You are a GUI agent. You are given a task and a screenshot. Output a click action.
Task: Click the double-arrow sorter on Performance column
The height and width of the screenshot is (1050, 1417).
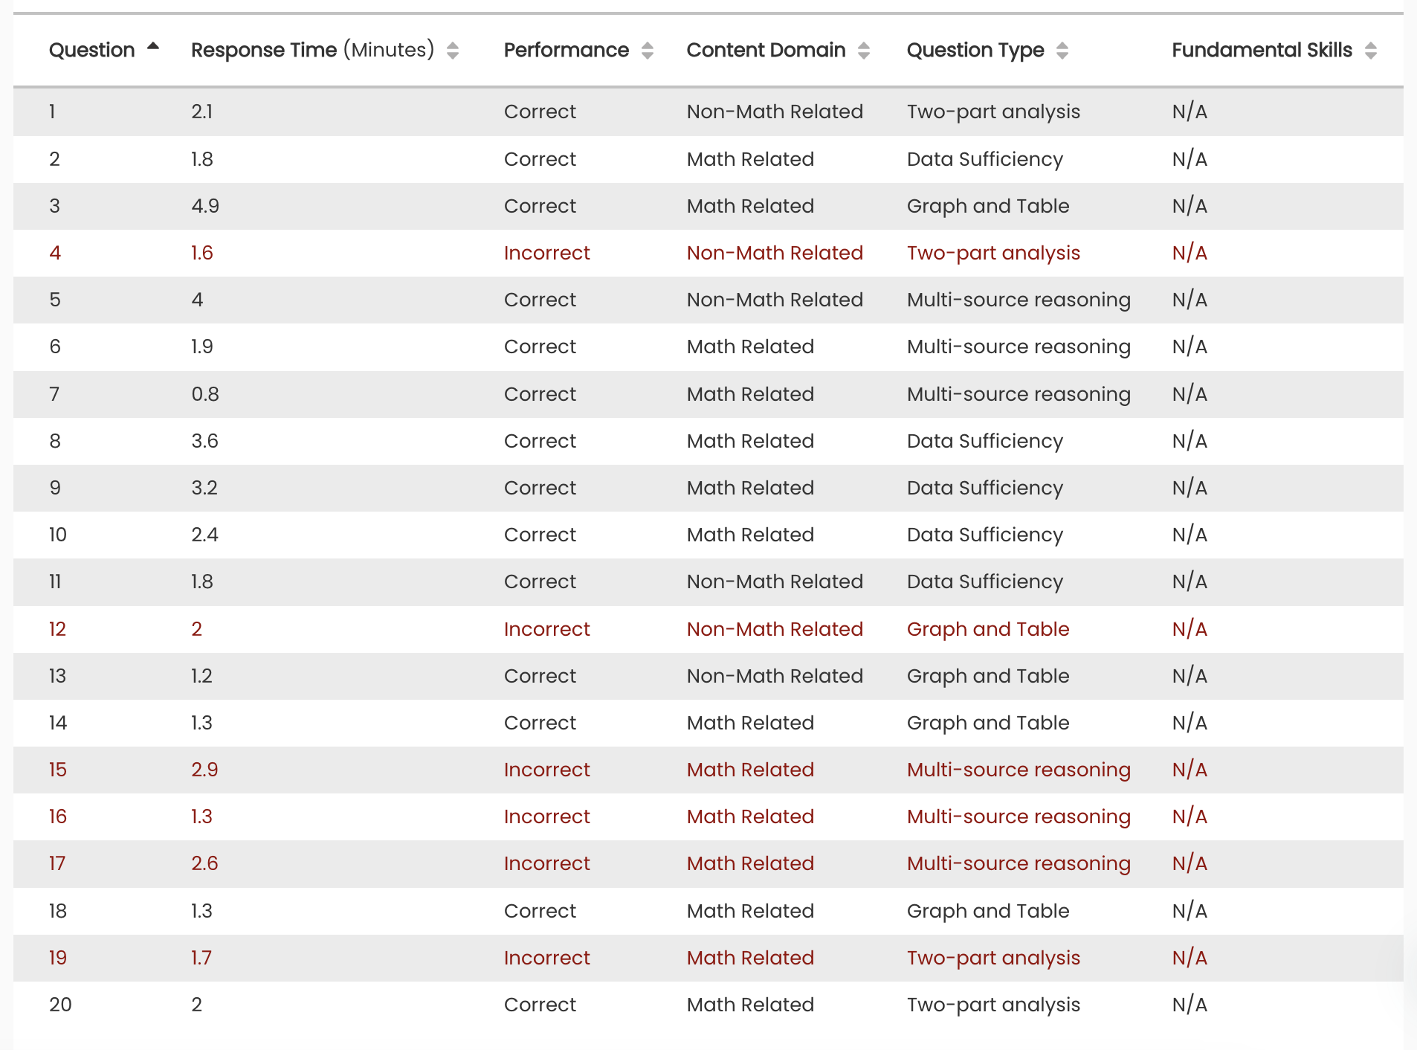click(x=648, y=51)
